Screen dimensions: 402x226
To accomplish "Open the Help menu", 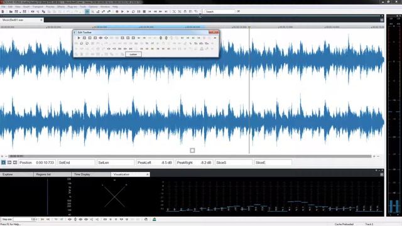I will [x=115, y=7].
